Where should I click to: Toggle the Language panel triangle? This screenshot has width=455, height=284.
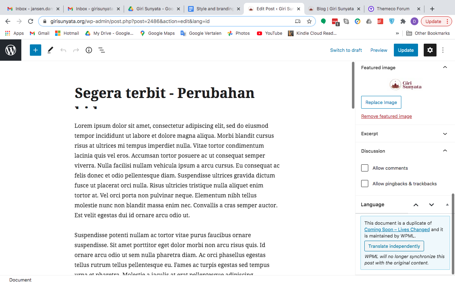pyautogui.click(x=447, y=204)
